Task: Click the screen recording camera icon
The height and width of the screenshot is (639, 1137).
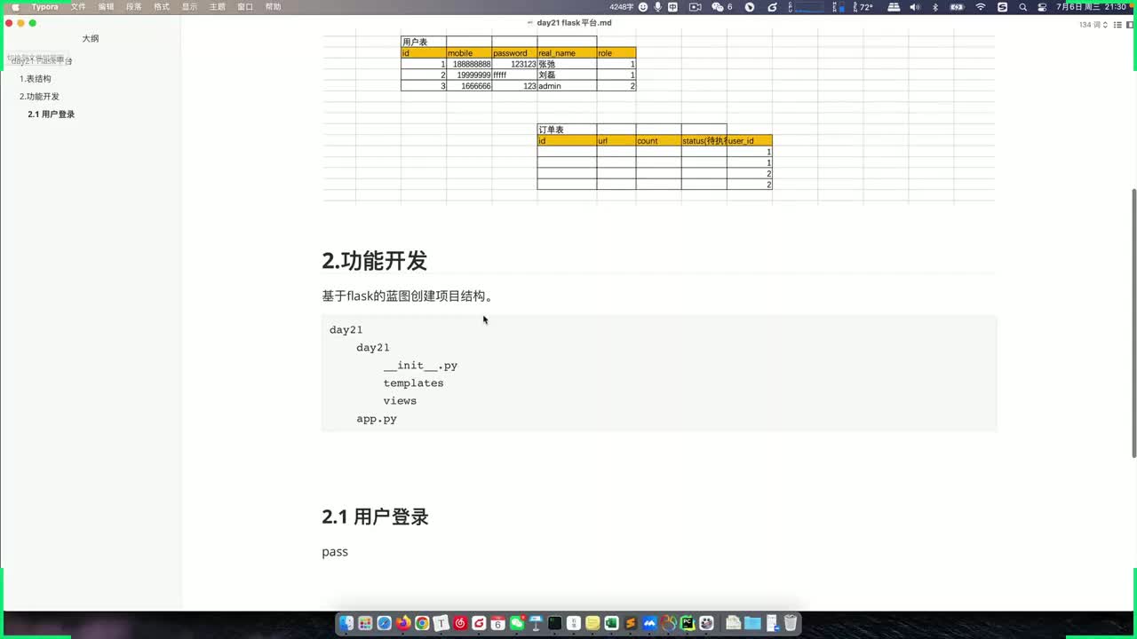Action: click(695, 7)
